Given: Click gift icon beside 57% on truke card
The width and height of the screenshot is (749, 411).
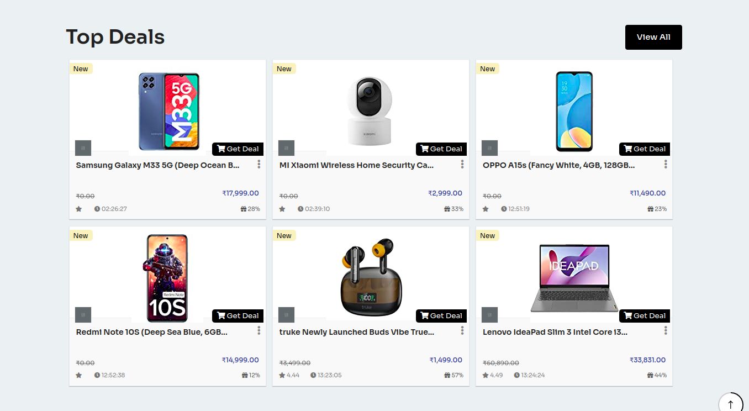Looking at the screenshot, I should tap(447, 375).
